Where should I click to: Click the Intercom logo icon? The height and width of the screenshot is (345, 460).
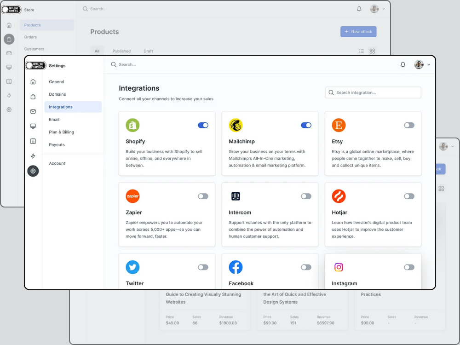point(236,196)
